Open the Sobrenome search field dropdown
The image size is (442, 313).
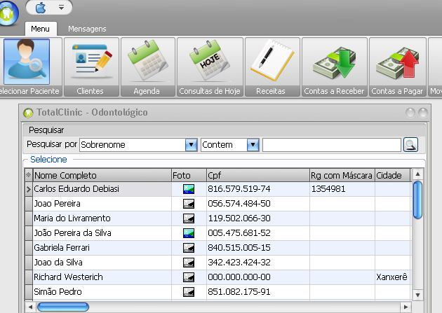click(191, 145)
